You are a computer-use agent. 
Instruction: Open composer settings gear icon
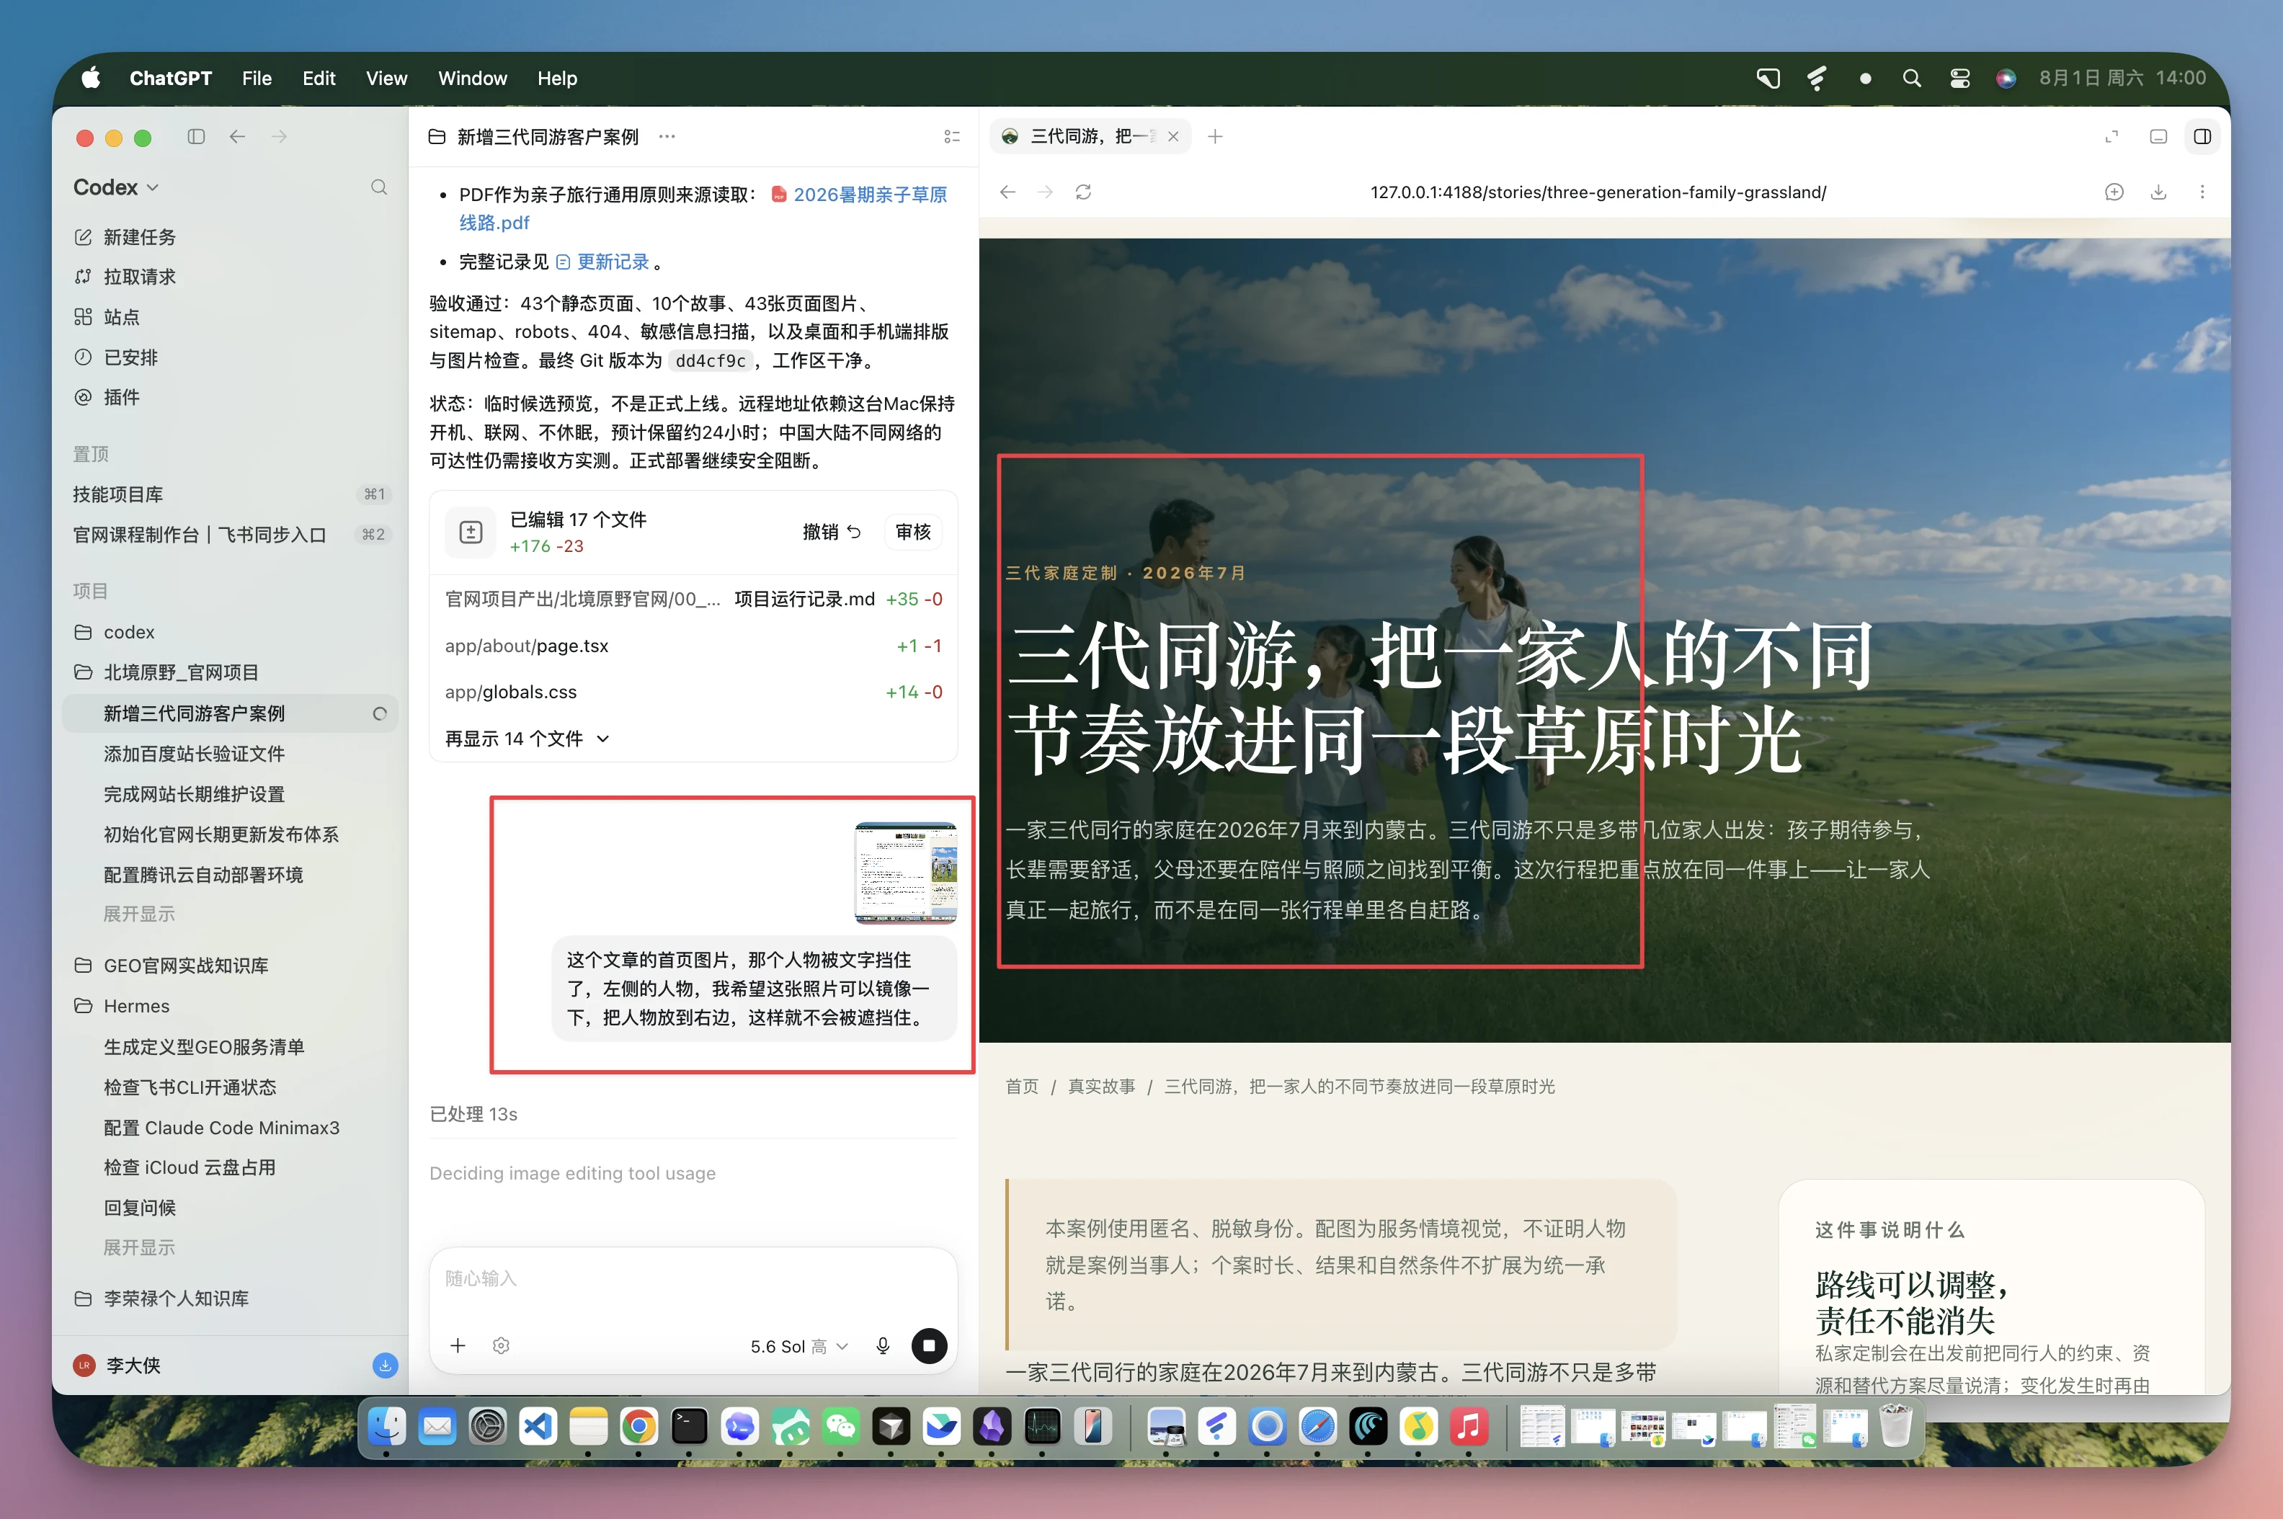501,1345
